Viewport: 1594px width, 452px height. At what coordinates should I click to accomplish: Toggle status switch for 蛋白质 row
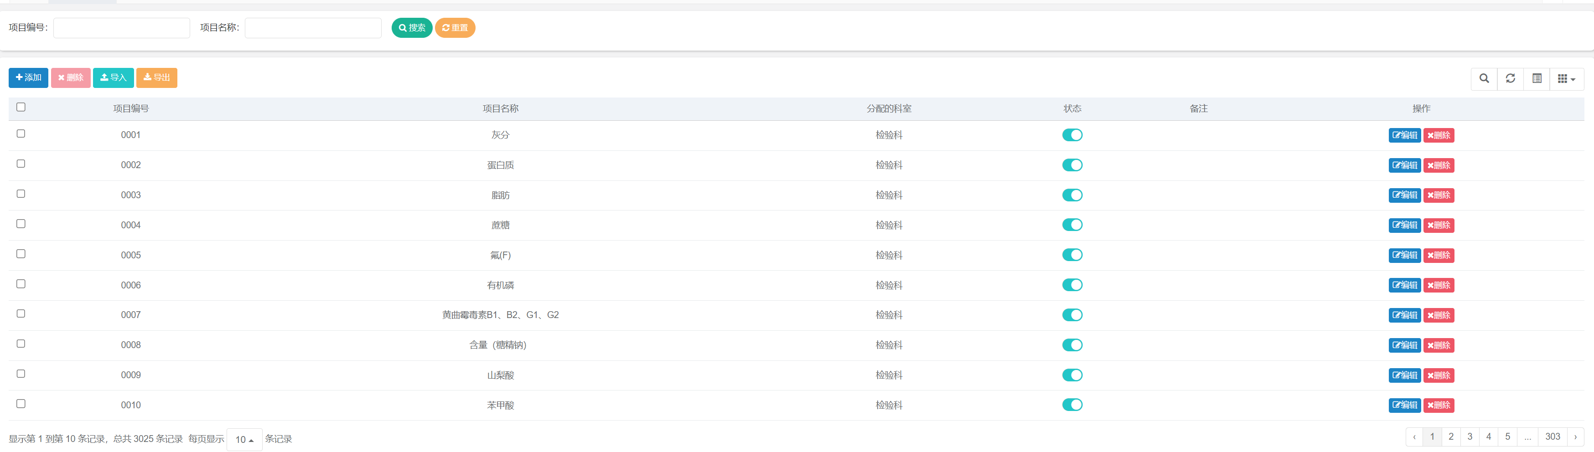click(1072, 165)
